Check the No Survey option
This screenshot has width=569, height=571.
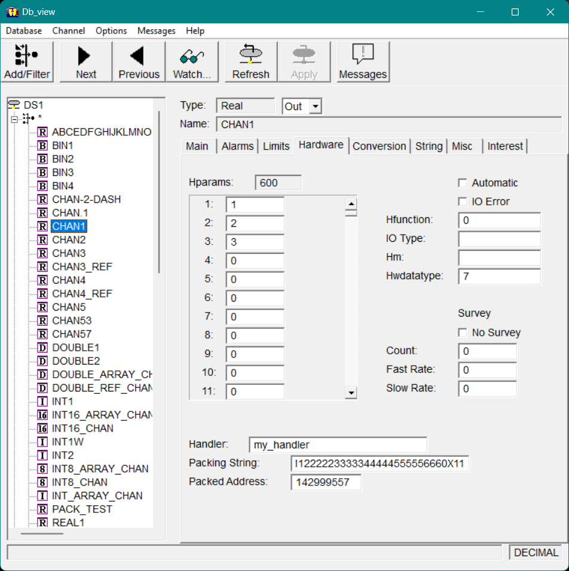pyautogui.click(x=462, y=333)
